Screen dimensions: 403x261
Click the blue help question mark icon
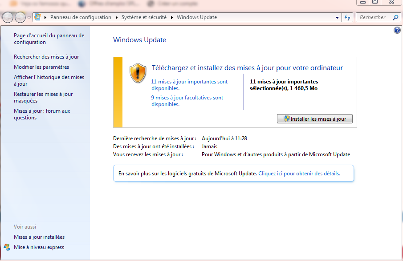(x=397, y=31)
